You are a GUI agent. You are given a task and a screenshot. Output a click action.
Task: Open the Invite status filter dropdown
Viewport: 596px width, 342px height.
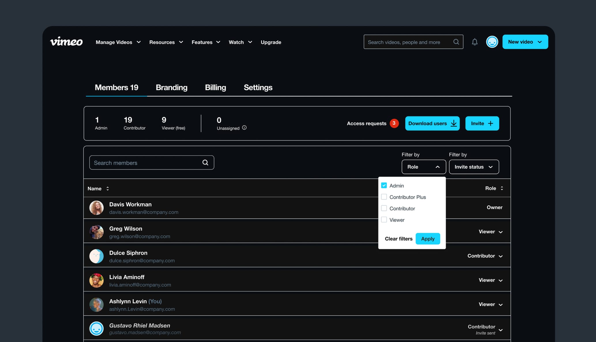click(x=474, y=167)
